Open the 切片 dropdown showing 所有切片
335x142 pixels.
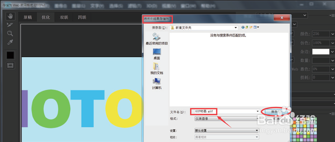point(226,137)
